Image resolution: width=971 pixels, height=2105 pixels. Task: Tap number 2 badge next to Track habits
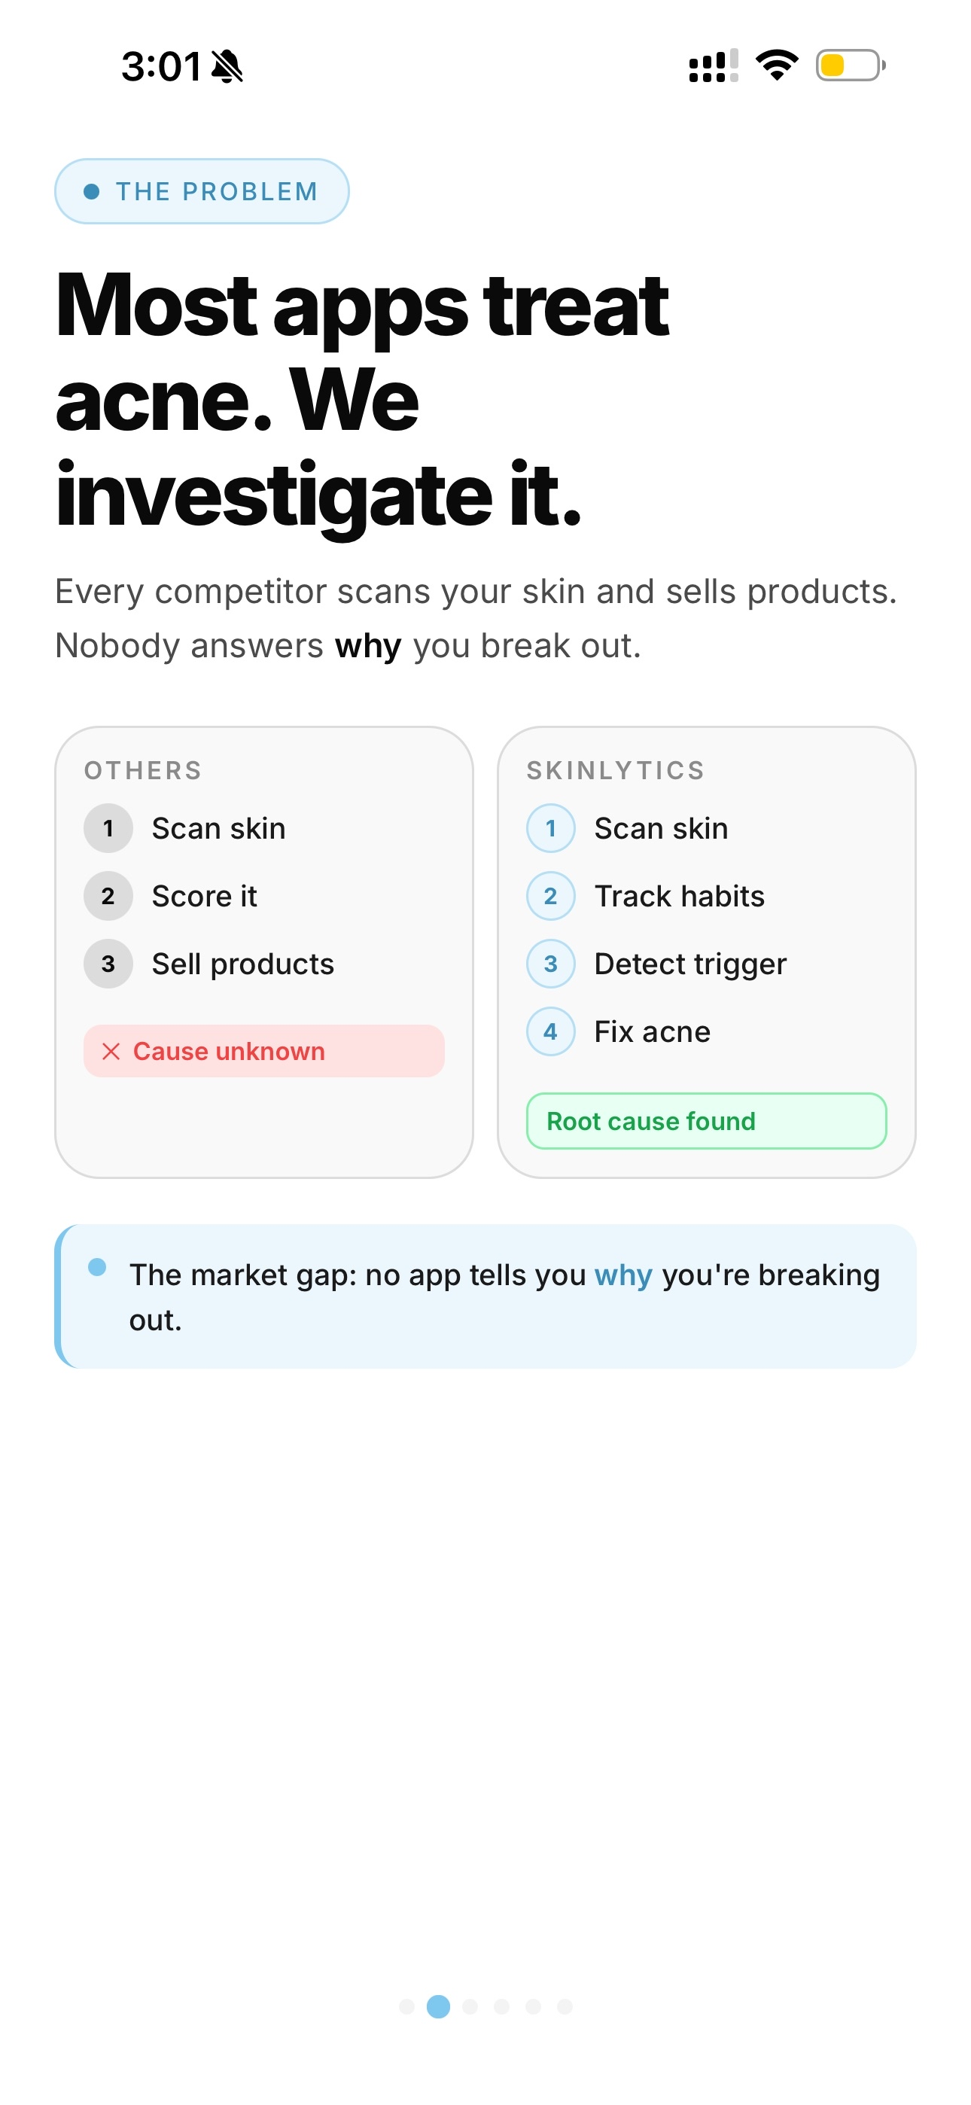[551, 897]
